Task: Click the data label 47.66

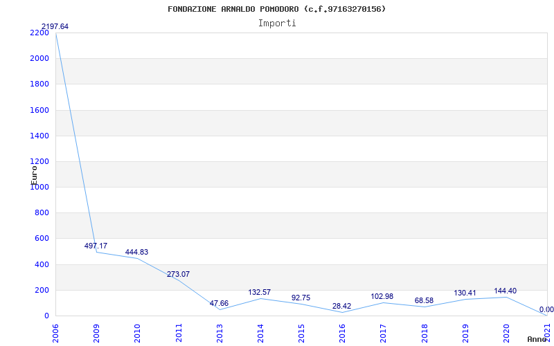Action: click(219, 303)
